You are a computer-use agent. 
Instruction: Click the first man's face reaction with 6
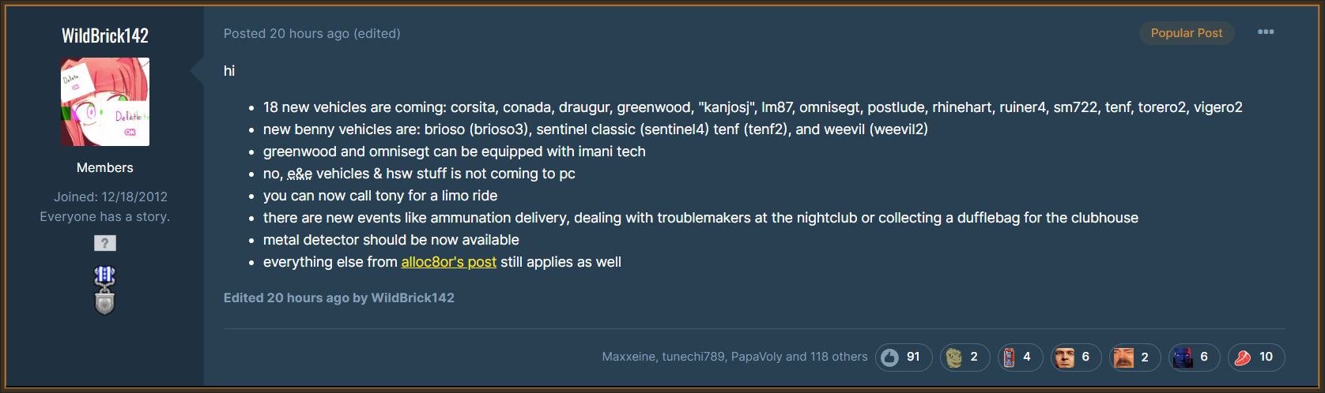[x=1065, y=357]
